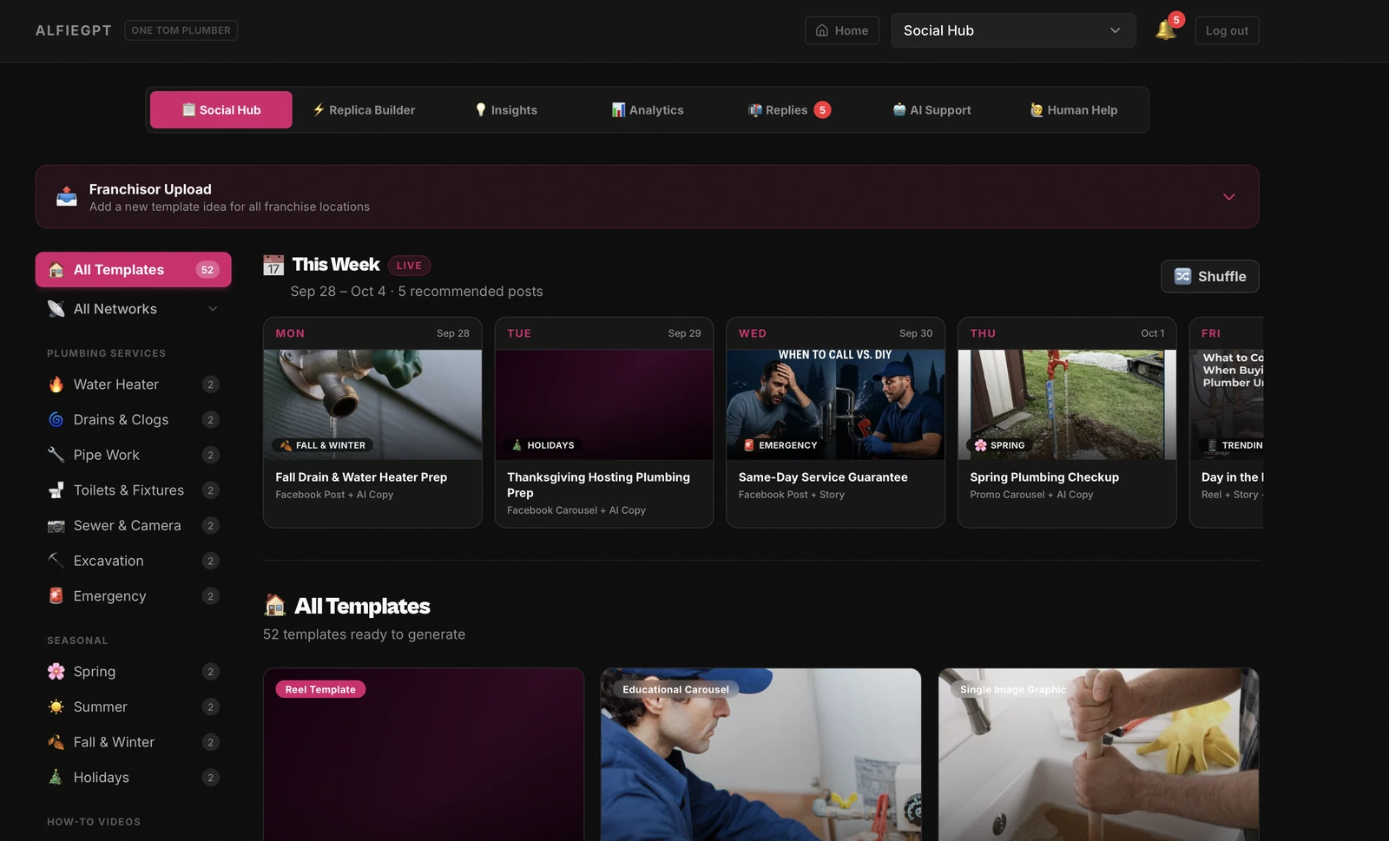Expand the All Networks chevron
The image size is (1389, 841).
pyautogui.click(x=213, y=309)
